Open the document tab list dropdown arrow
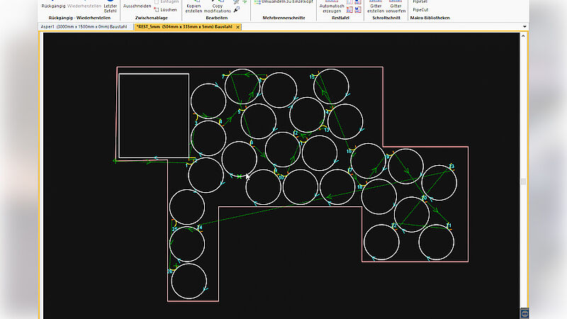 click(x=524, y=27)
